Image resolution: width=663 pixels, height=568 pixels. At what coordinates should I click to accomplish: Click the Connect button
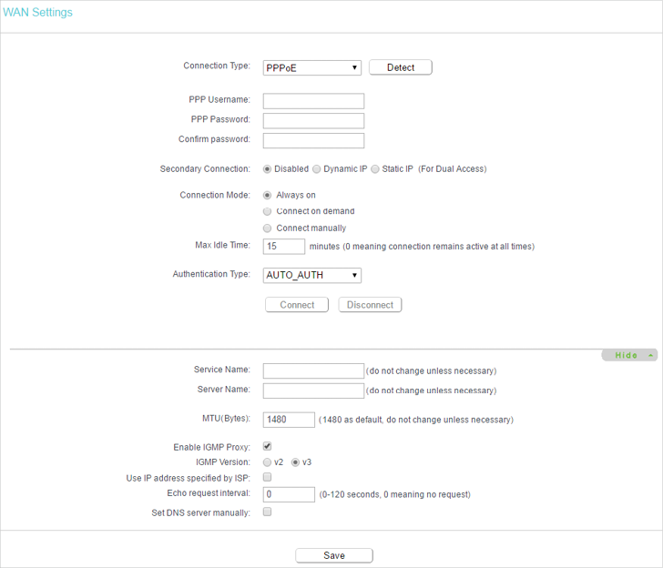pyautogui.click(x=297, y=305)
